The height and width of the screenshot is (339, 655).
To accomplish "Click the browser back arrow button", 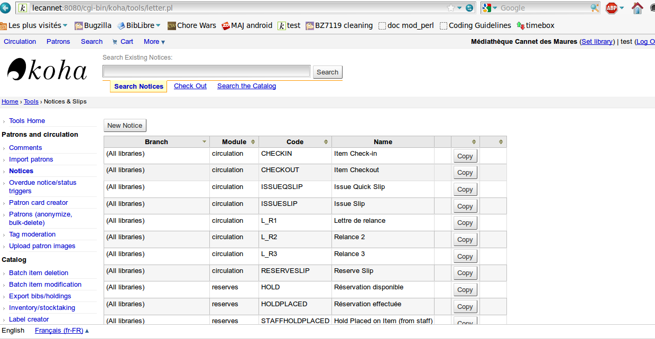I will click(5, 8).
